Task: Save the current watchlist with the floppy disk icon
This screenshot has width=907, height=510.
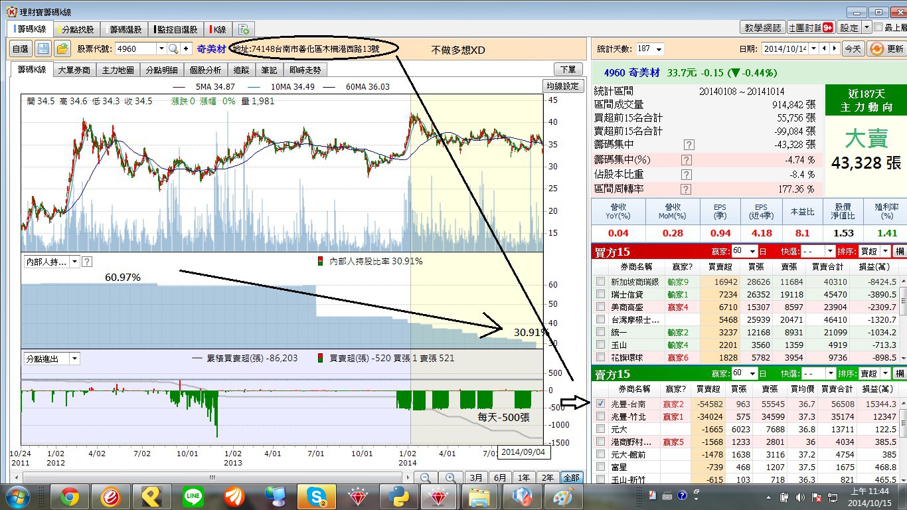Action: point(43,48)
